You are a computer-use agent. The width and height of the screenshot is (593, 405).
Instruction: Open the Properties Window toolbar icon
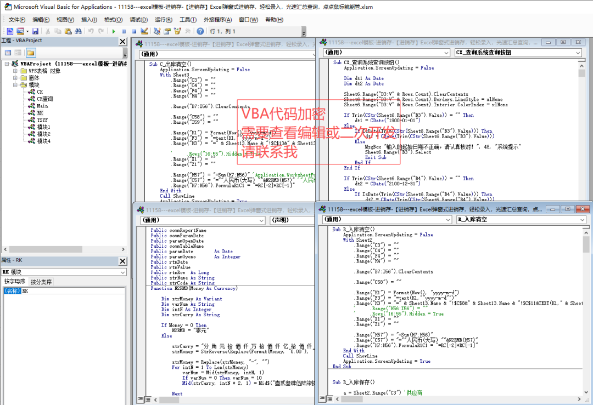[x=167, y=31]
